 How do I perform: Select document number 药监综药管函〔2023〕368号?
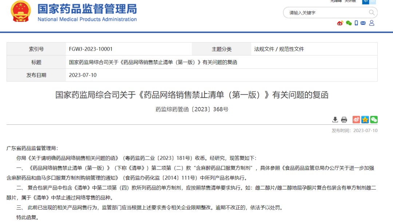click(x=192, y=109)
